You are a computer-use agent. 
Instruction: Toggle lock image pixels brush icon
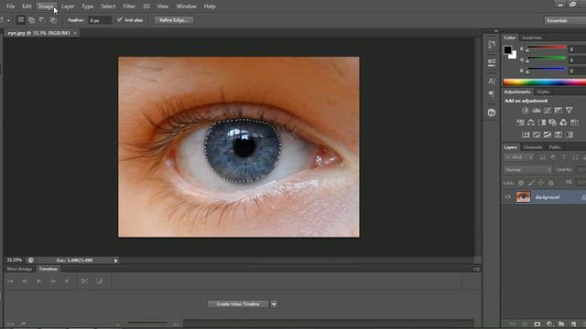pos(531,183)
